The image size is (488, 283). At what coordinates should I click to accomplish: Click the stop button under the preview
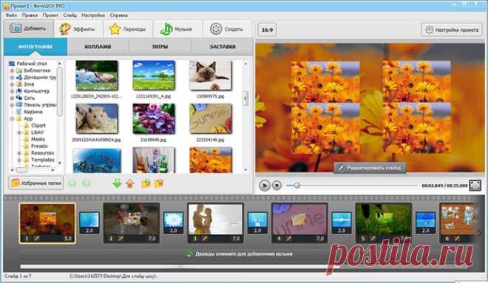(x=277, y=185)
